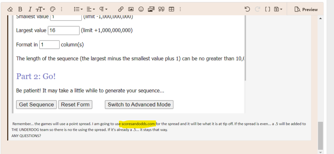Open the paragraph format dropdown
334x154 pixels.
pos(104,9)
